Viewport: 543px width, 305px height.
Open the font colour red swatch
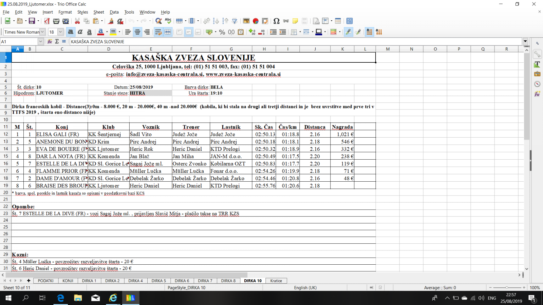click(x=101, y=32)
